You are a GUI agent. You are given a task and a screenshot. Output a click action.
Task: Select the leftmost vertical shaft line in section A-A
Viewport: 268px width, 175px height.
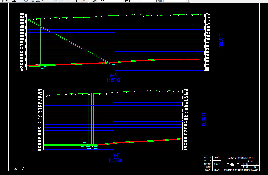tap(29, 43)
